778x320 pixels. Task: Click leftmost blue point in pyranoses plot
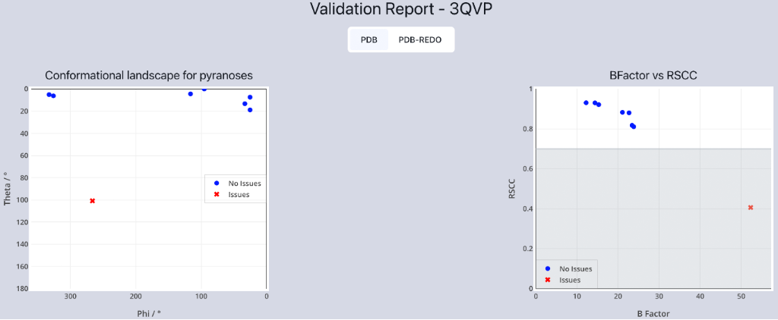tap(49, 95)
